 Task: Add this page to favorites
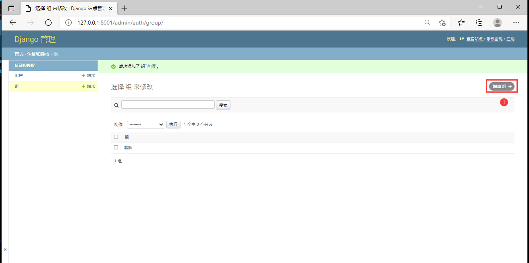(442, 23)
